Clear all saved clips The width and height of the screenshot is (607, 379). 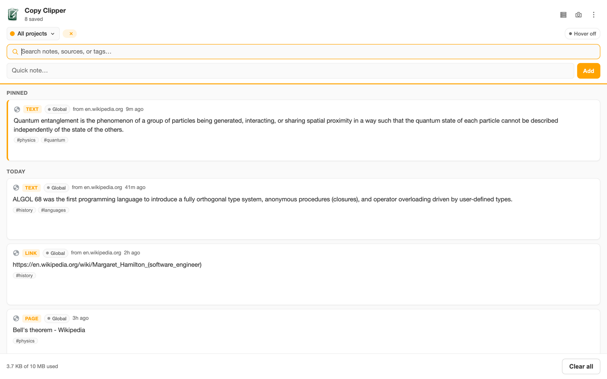581,366
